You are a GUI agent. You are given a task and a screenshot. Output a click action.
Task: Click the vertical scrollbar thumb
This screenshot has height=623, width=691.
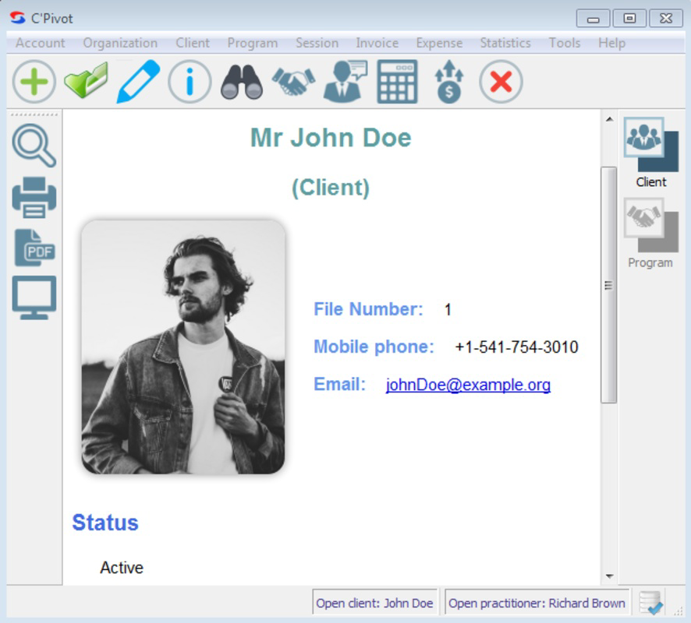point(608,285)
